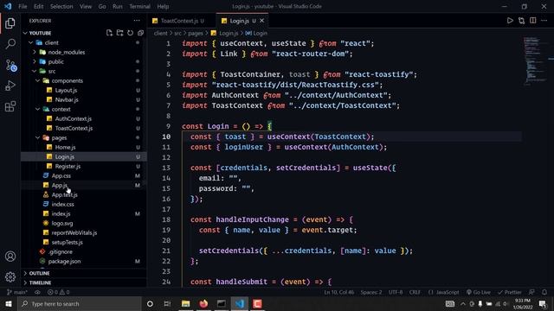Open AuthContext.js in the file tree
This screenshot has height=311, width=554.
click(84, 119)
